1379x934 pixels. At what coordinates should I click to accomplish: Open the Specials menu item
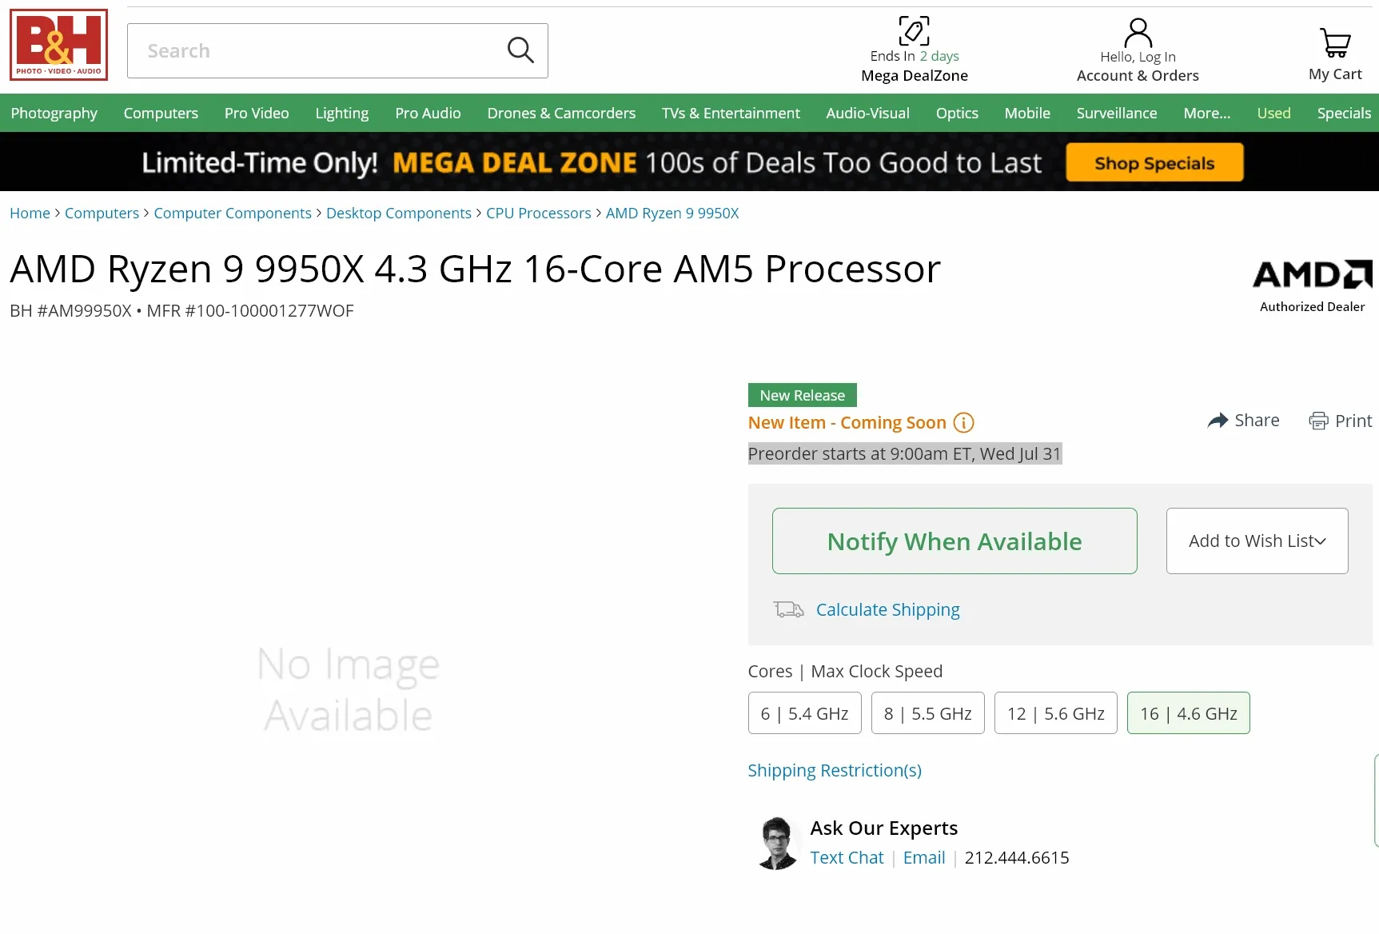[1344, 113]
